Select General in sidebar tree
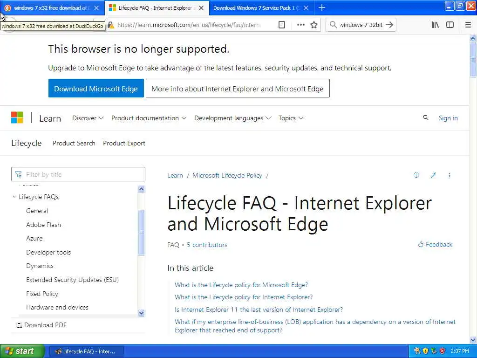477x358 pixels. (37, 211)
